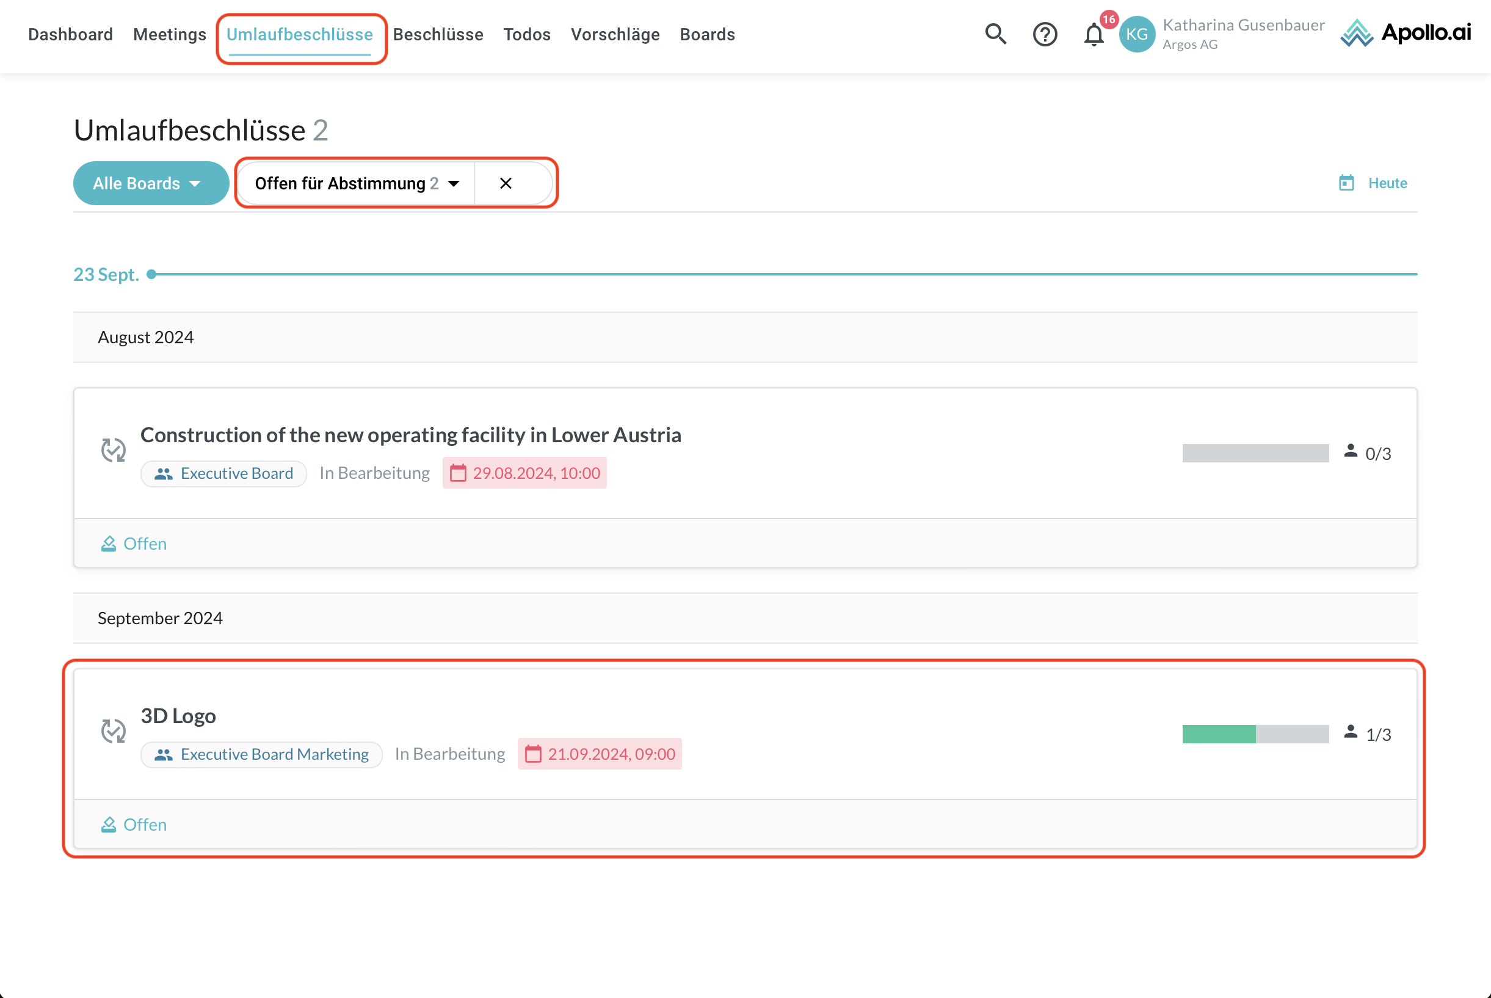Click circular resolution icon beside Construction item
Viewport: 1491px width, 998px height.
(113, 450)
